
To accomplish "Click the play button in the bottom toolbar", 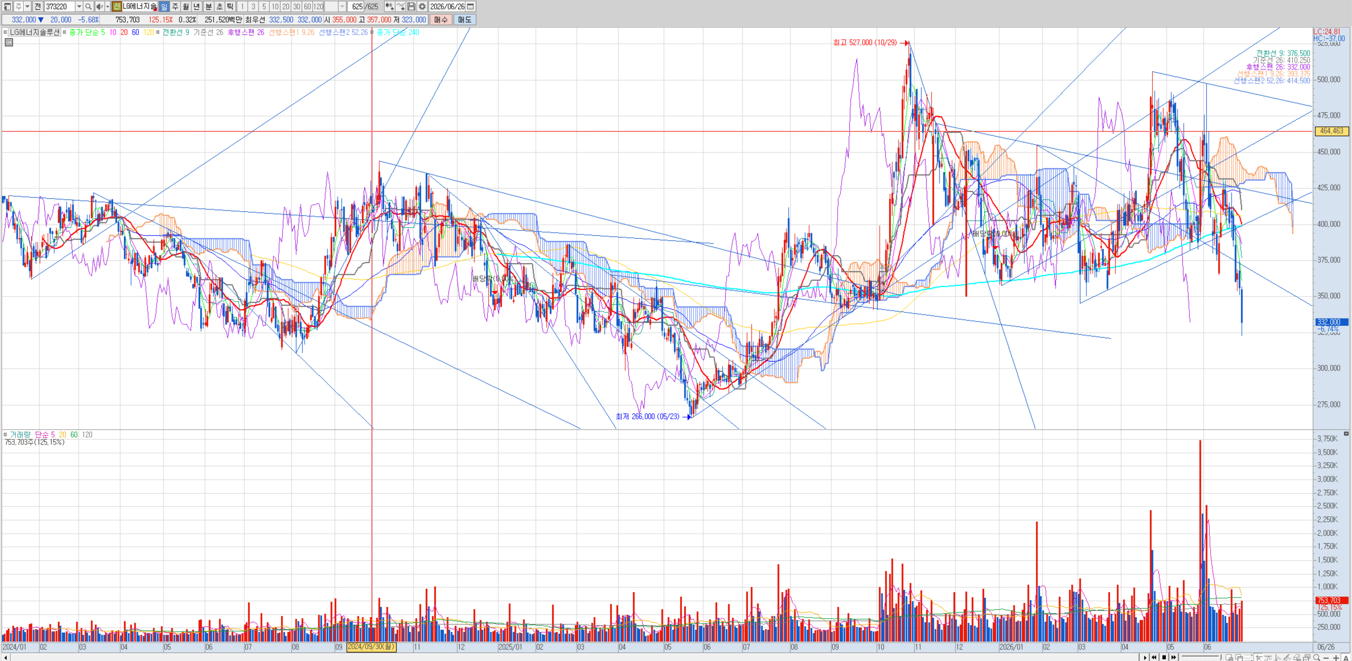I will (1145, 657).
